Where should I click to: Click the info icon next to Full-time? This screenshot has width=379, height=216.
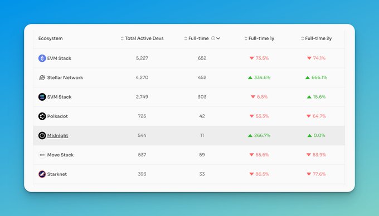[x=213, y=38]
